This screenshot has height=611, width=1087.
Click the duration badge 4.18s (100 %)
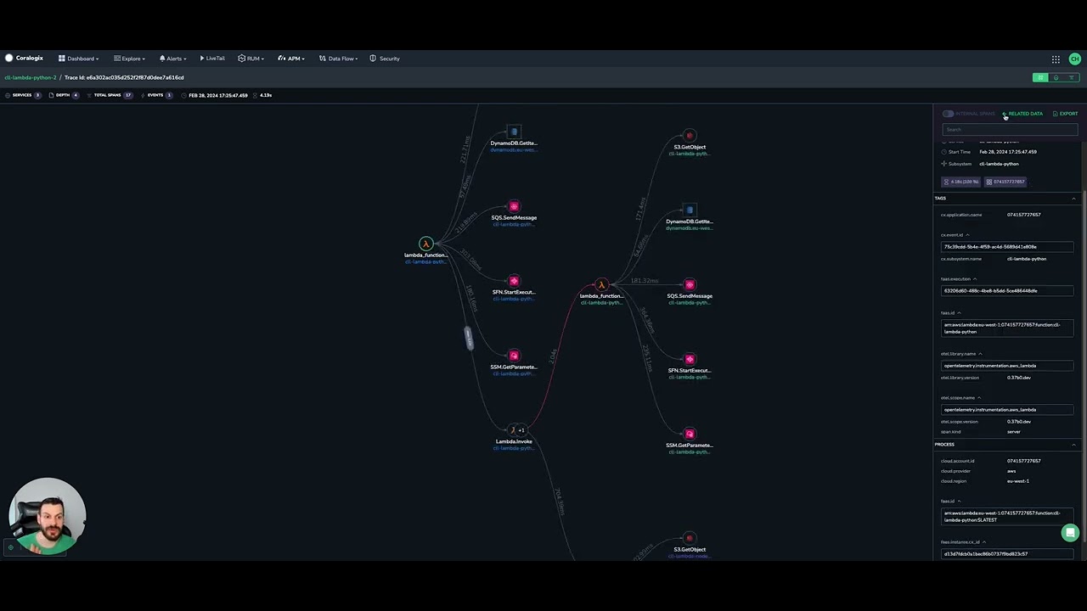point(961,182)
